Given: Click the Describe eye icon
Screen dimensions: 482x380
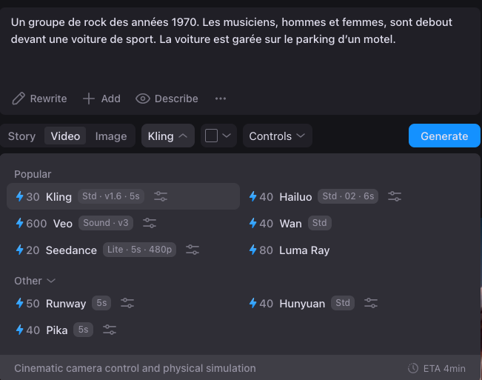Looking at the screenshot, I should 143,99.
